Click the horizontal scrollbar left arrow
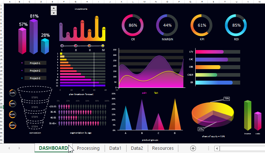265x153 pixels. click(217, 148)
